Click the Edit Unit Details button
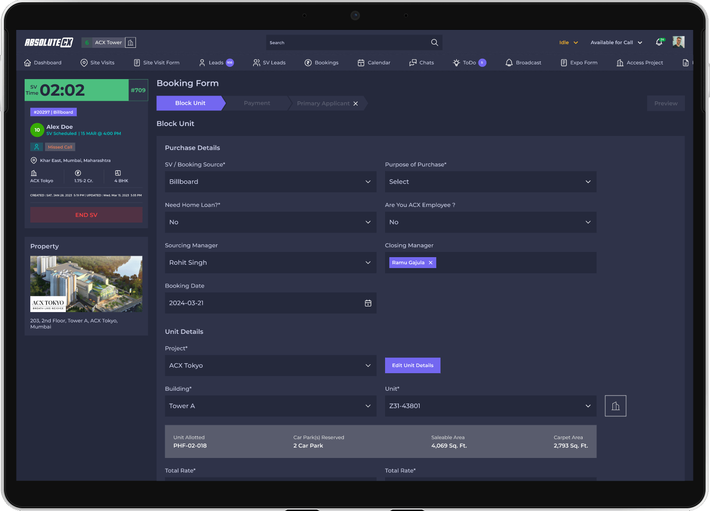The image size is (710, 511). 413,365
